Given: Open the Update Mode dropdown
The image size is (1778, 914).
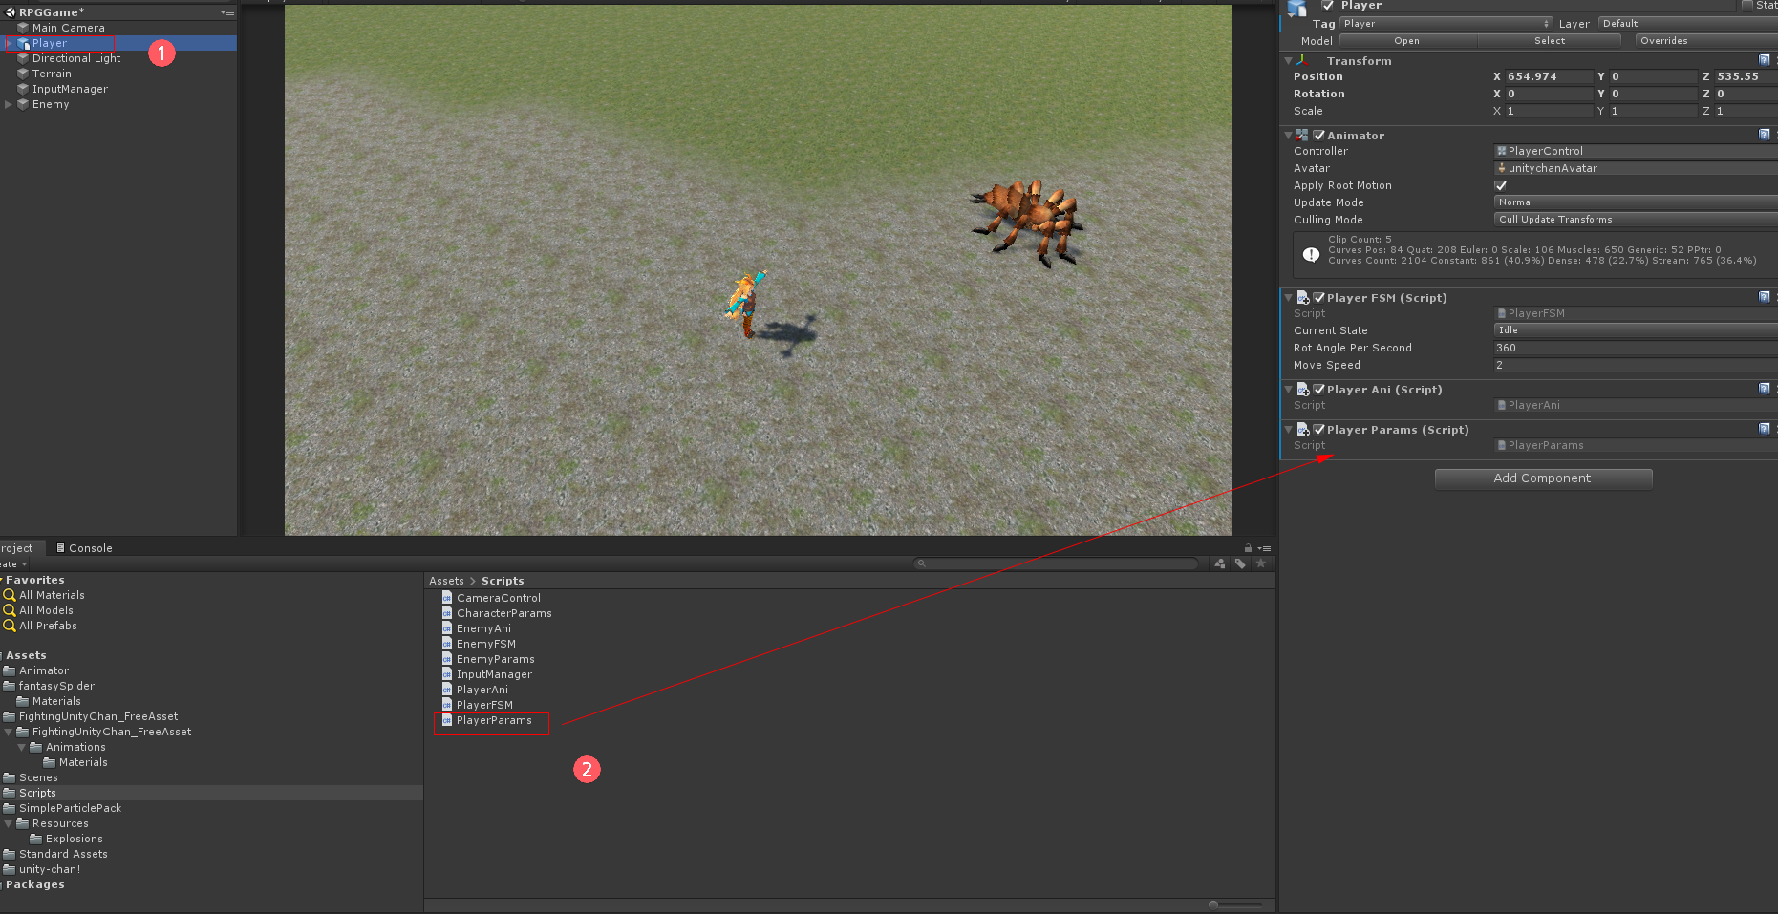Looking at the screenshot, I should (1636, 202).
